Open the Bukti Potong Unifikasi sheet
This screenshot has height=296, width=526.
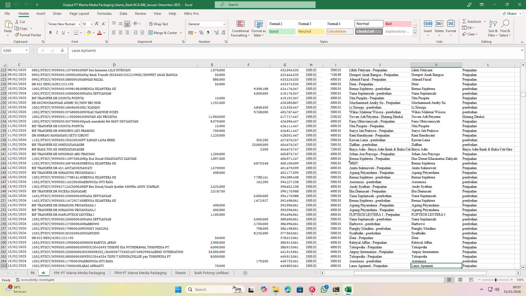point(211,273)
